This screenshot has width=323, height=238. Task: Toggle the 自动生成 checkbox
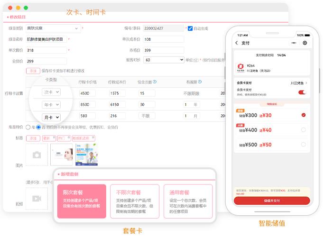tap(190, 28)
